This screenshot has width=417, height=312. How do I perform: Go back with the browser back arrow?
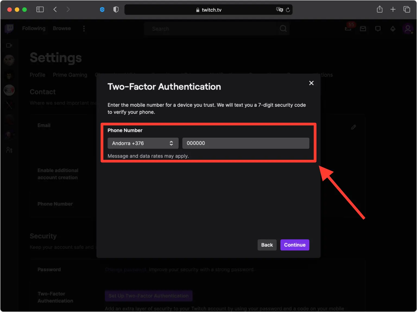click(x=55, y=9)
